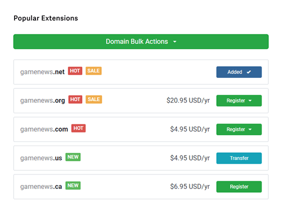Click the gamenews.ca domain name
The height and width of the screenshot is (213, 282).
(41, 186)
